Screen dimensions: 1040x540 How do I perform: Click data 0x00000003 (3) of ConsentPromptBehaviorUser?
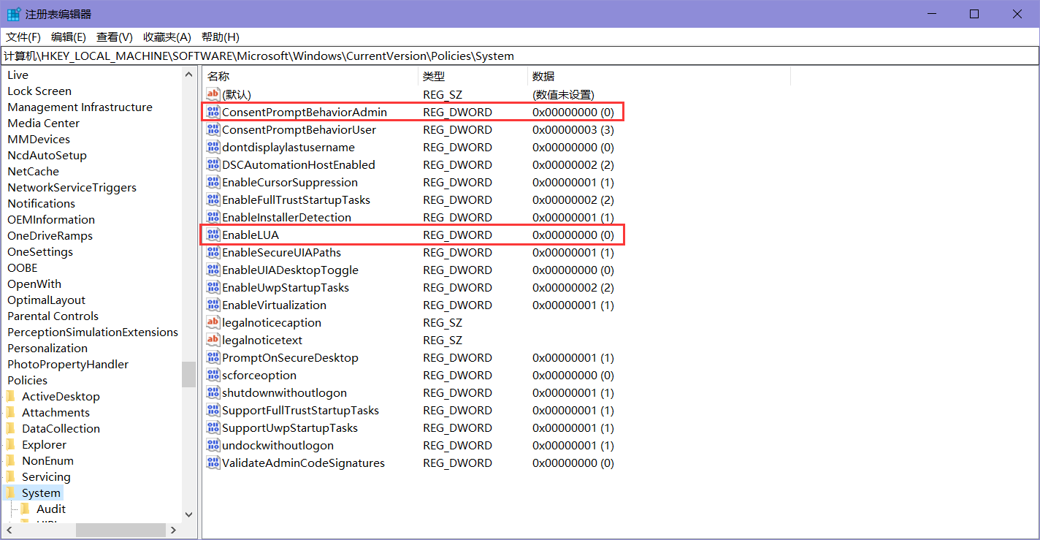click(x=573, y=130)
